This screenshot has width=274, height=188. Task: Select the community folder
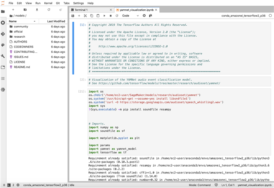tap(37, 27)
